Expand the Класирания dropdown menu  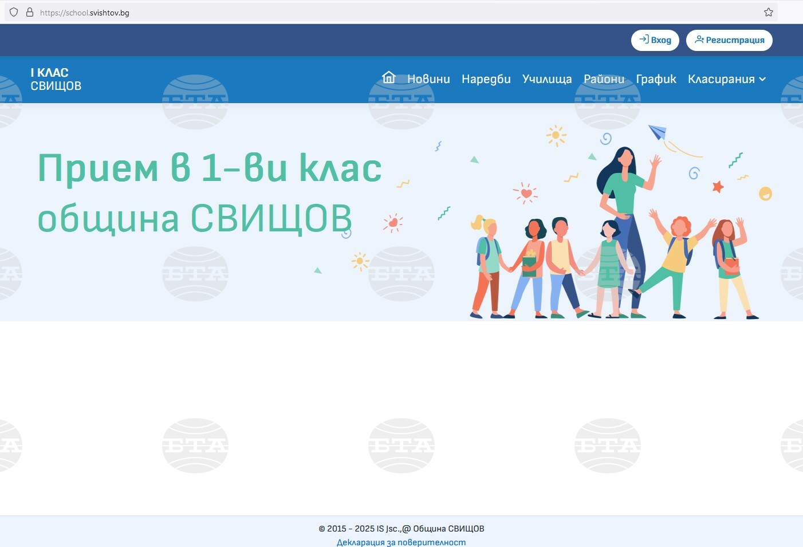point(726,79)
